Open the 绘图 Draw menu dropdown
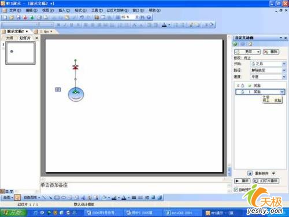This screenshot has width=289, height=217. [8, 197]
